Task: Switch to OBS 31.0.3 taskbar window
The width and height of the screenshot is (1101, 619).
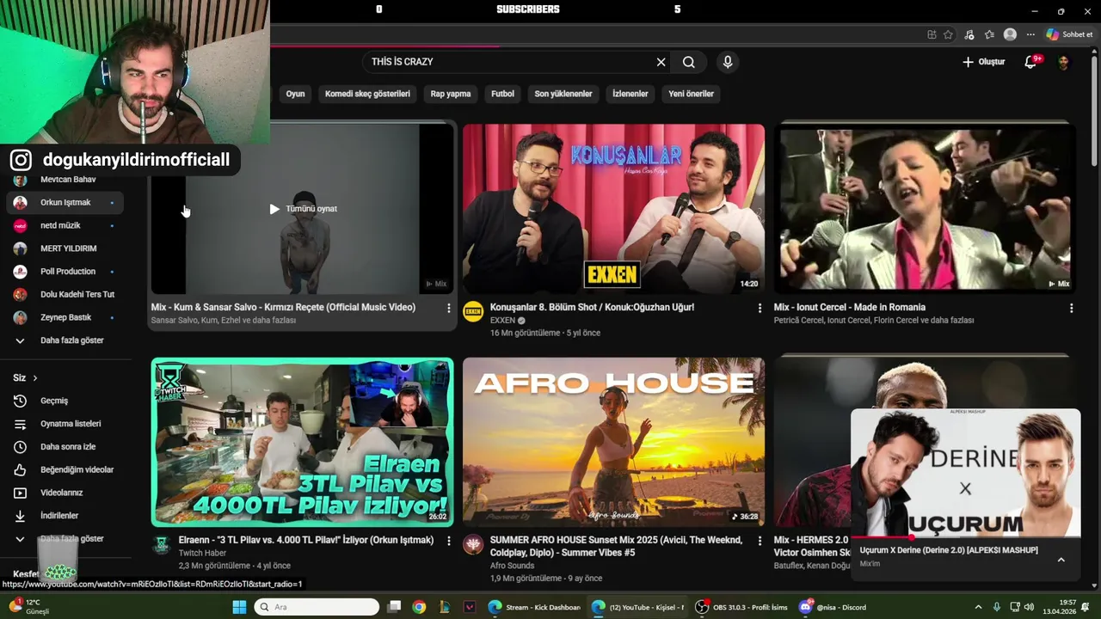Action: coord(741,607)
